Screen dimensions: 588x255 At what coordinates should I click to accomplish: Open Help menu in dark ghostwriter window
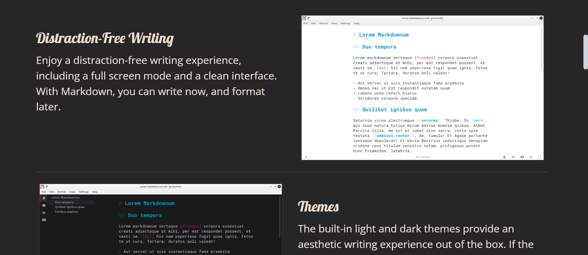(95, 192)
